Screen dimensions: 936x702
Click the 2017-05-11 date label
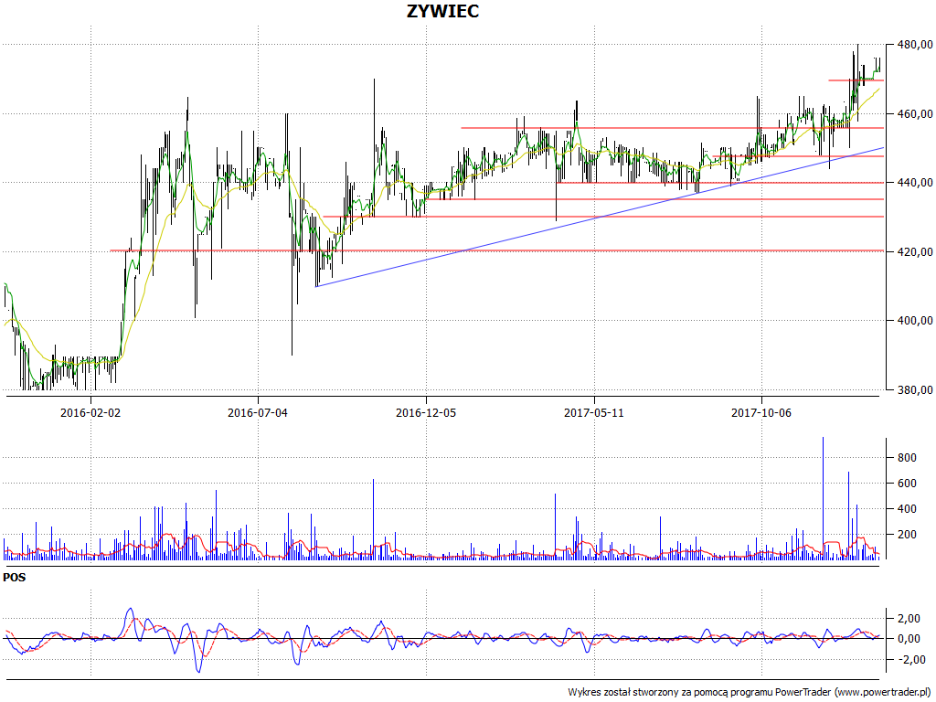pyautogui.click(x=594, y=412)
